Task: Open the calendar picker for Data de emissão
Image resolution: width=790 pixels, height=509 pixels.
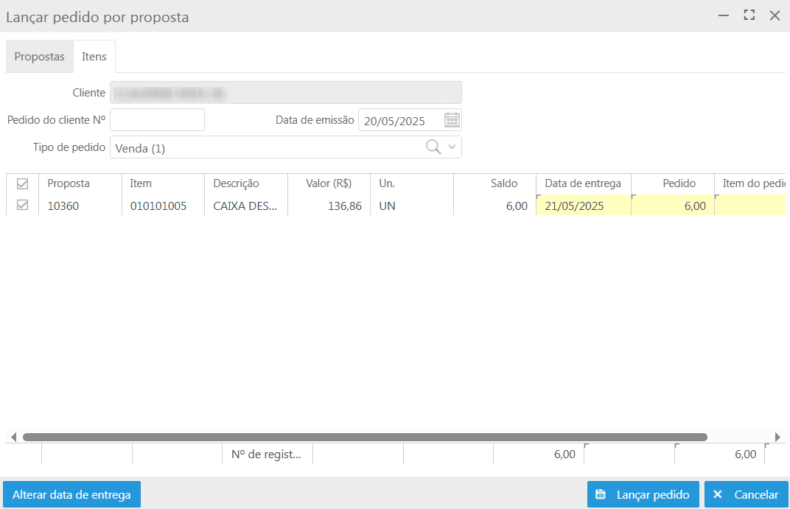Action: pyautogui.click(x=452, y=120)
